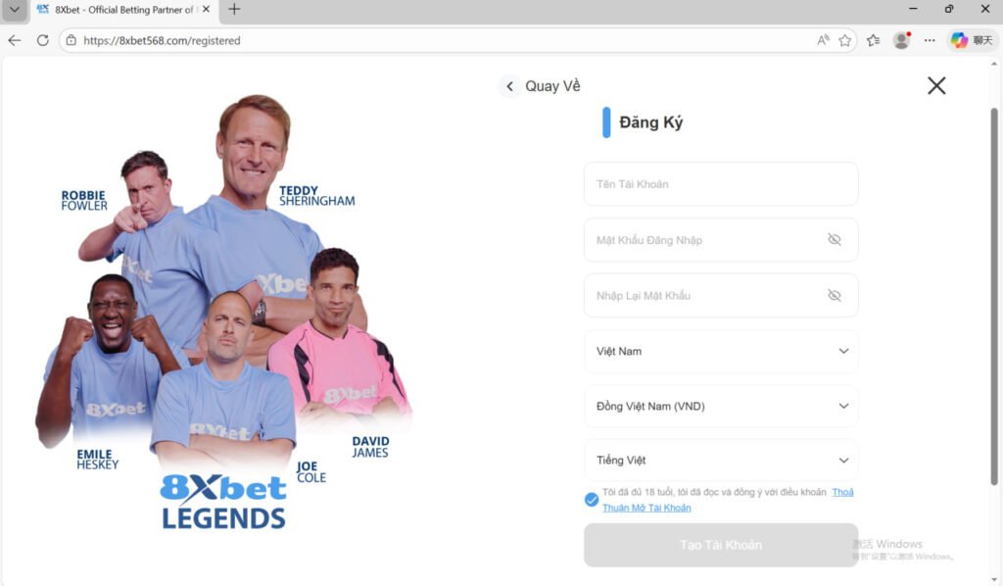Viewport: 1003px width, 586px height.
Task: Show password in Nhập Lại Mật Khẩu field
Action: 835,295
